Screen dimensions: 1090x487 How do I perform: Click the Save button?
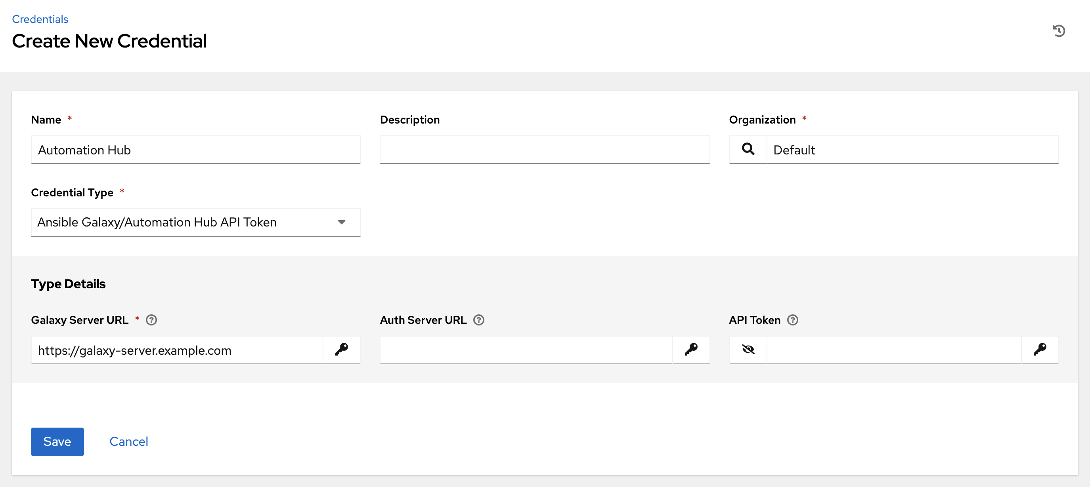coord(57,441)
